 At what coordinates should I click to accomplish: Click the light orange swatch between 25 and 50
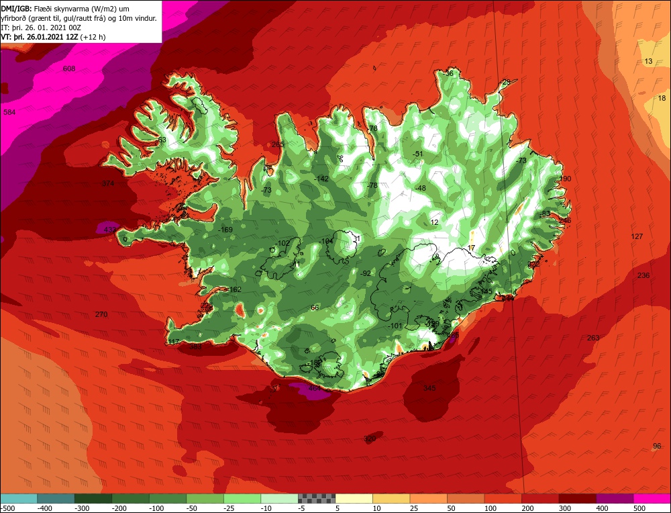[x=429, y=498]
